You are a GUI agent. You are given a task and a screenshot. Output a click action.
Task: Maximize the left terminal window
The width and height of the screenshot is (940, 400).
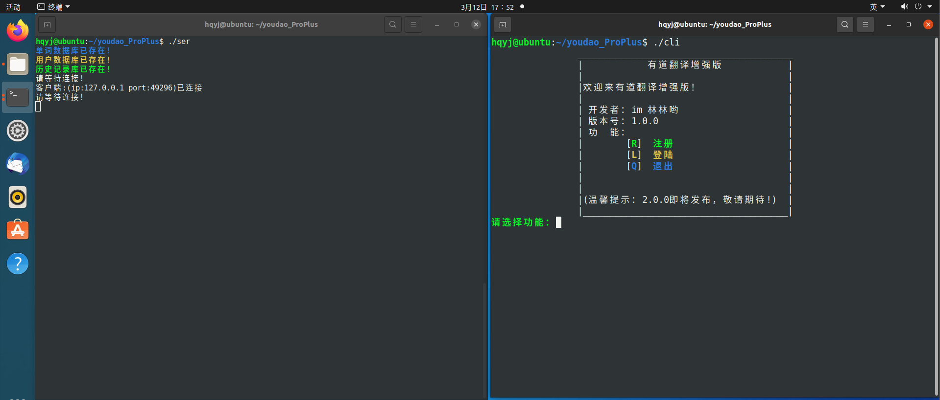[x=457, y=24]
